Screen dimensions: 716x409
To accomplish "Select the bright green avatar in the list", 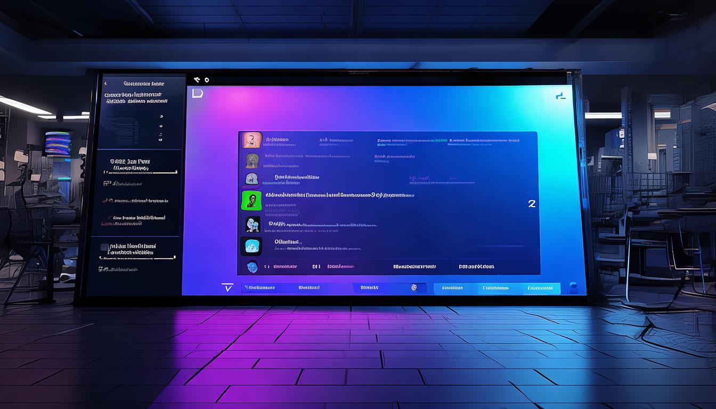I will click(x=252, y=201).
